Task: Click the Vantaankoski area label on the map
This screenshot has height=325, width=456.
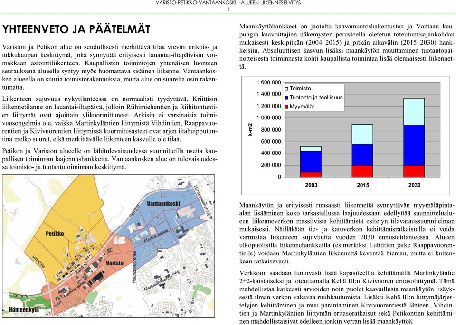Action: 163,203
